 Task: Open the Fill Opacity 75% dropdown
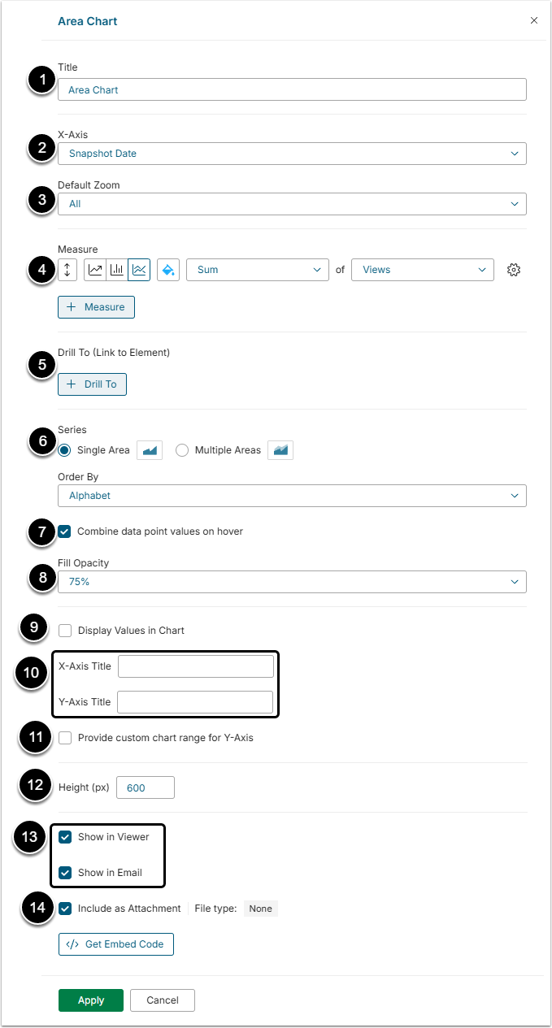click(292, 582)
